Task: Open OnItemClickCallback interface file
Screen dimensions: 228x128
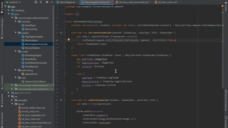Action: tap(35, 81)
